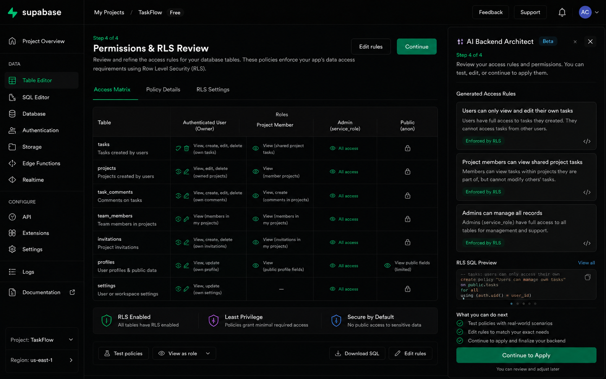The width and height of the screenshot is (606, 379).
Task: Show code for 'Project members can view' rule
Action: (x=587, y=192)
